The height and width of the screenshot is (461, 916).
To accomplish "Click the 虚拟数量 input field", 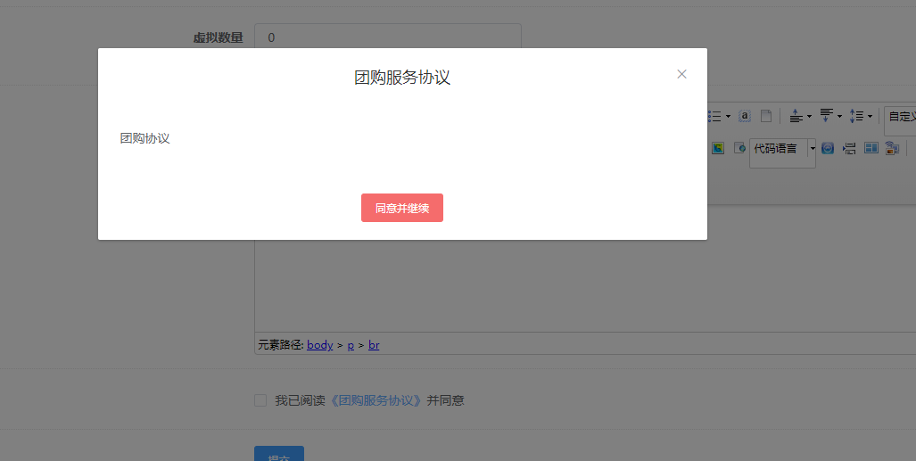I will click(x=387, y=37).
